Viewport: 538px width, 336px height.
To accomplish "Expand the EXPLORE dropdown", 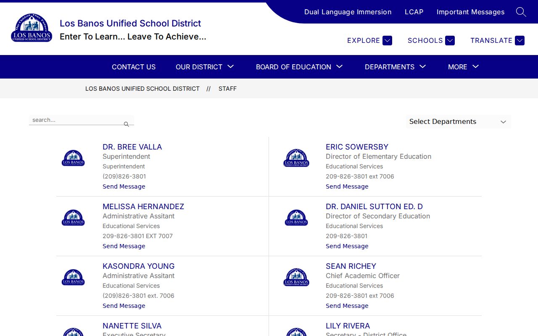I will tap(369, 40).
